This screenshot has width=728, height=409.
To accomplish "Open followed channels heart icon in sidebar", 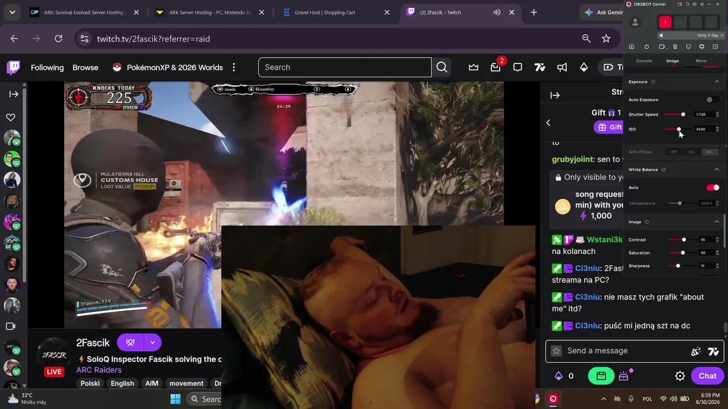I will tap(11, 118).
